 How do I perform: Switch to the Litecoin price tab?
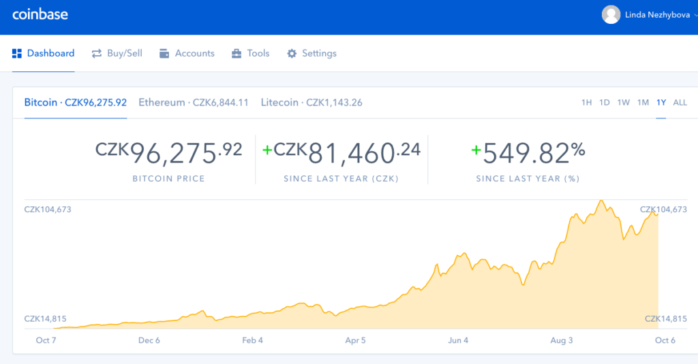click(312, 103)
